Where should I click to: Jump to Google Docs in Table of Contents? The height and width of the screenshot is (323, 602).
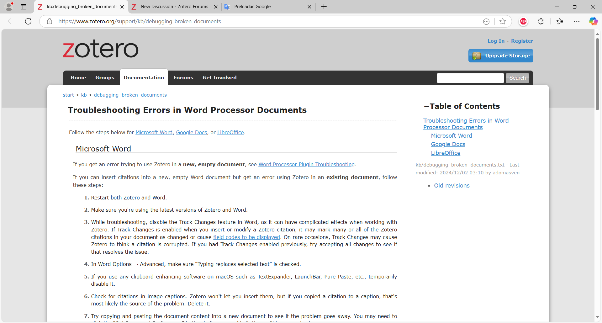tap(448, 144)
